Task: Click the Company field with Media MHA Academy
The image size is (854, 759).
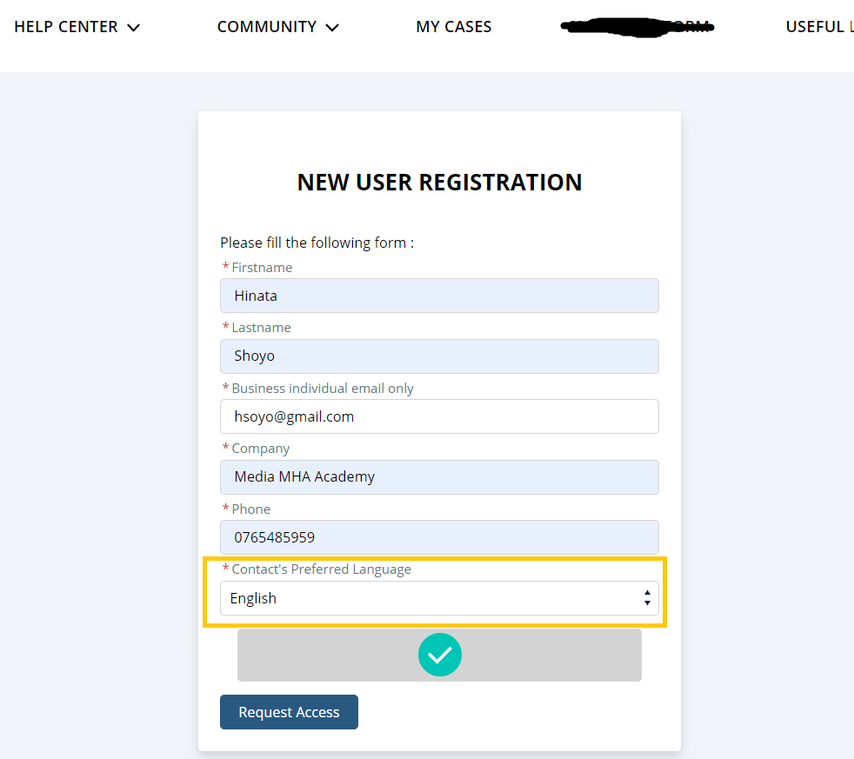Action: (438, 477)
